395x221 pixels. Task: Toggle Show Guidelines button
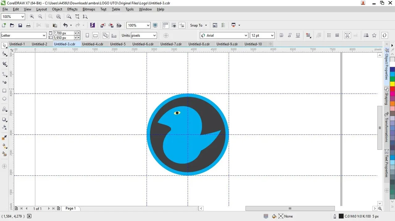click(x=182, y=25)
